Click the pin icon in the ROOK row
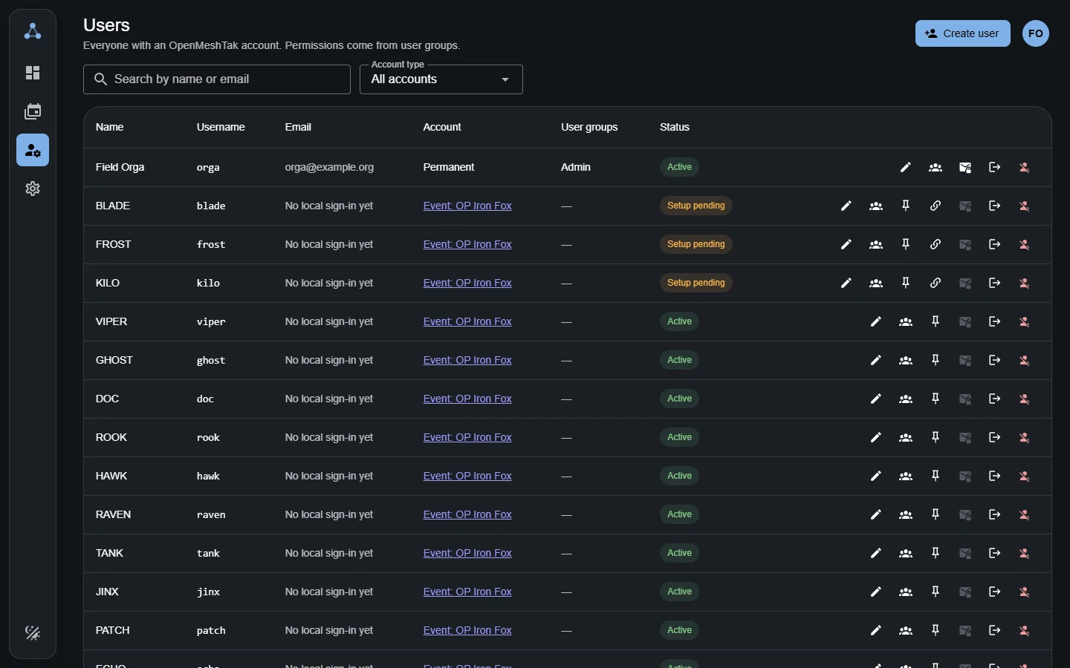The width and height of the screenshot is (1070, 668). pos(936,438)
